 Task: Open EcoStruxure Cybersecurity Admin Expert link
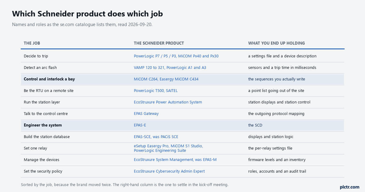169,171
